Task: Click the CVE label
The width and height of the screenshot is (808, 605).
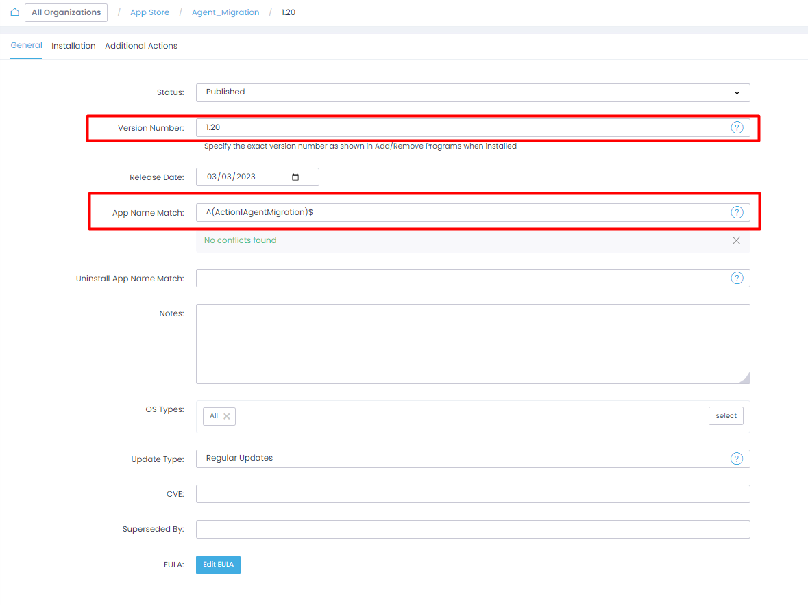Action: (175, 494)
